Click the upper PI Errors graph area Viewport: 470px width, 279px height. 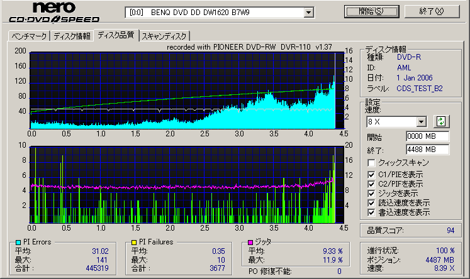187,90
